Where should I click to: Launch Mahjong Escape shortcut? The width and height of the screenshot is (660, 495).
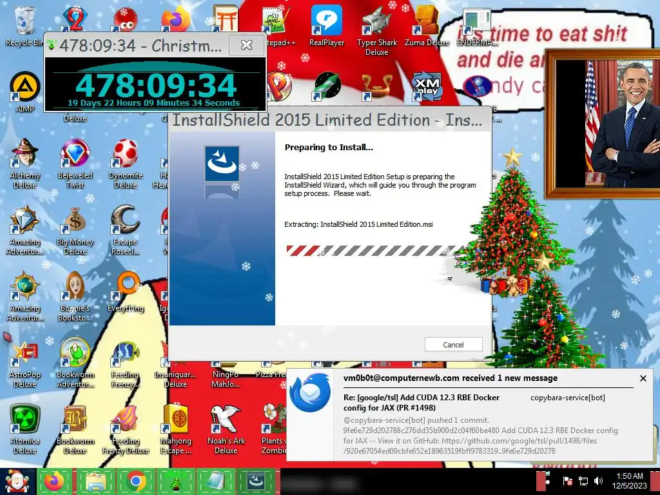(176, 429)
